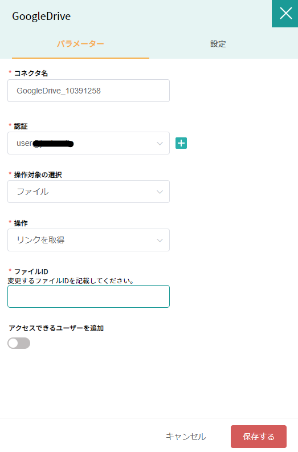Click the chevron arrow in 操作対象の選択 field
Image resolution: width=298 pixels, height=452 pixels.
click(x=160, y=192)
